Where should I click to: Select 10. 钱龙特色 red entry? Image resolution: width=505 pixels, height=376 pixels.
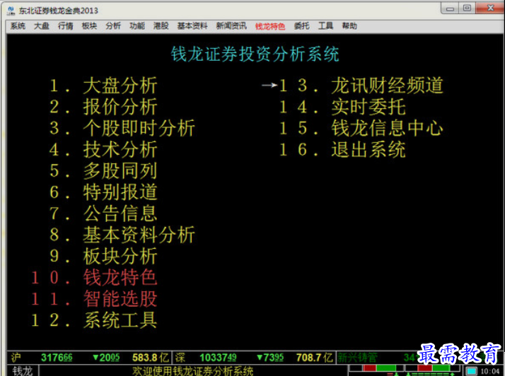coord(94,278)
